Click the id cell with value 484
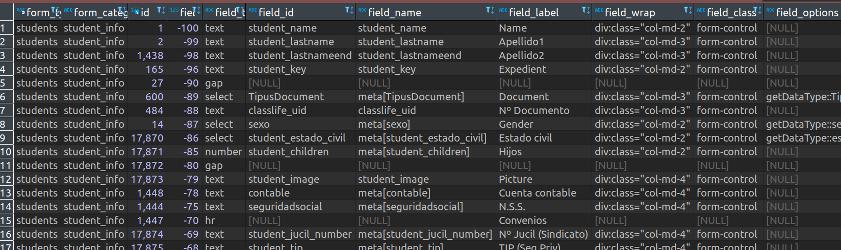Screen dimensions: 841x250 point(147,110)
